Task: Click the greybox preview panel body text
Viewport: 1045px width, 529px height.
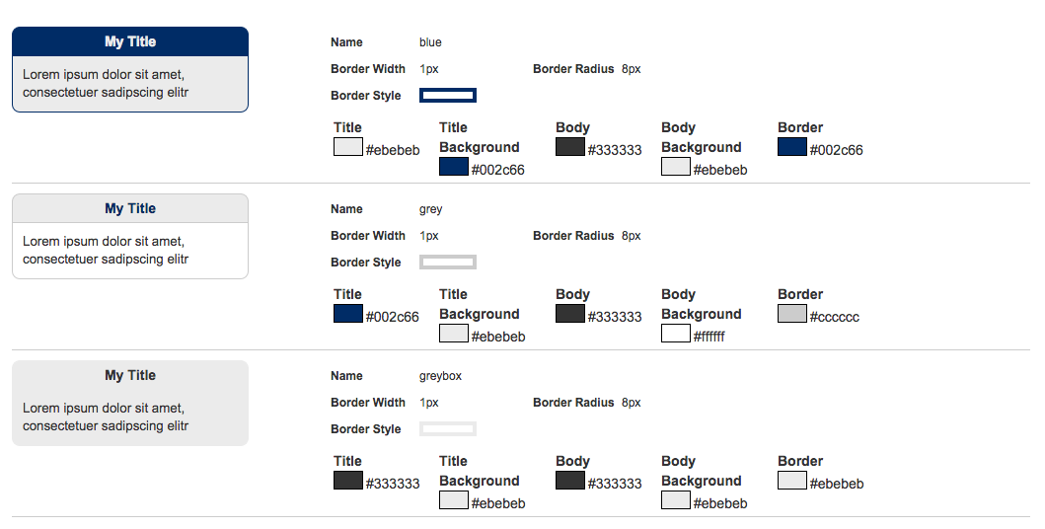Action: [106, 416]
